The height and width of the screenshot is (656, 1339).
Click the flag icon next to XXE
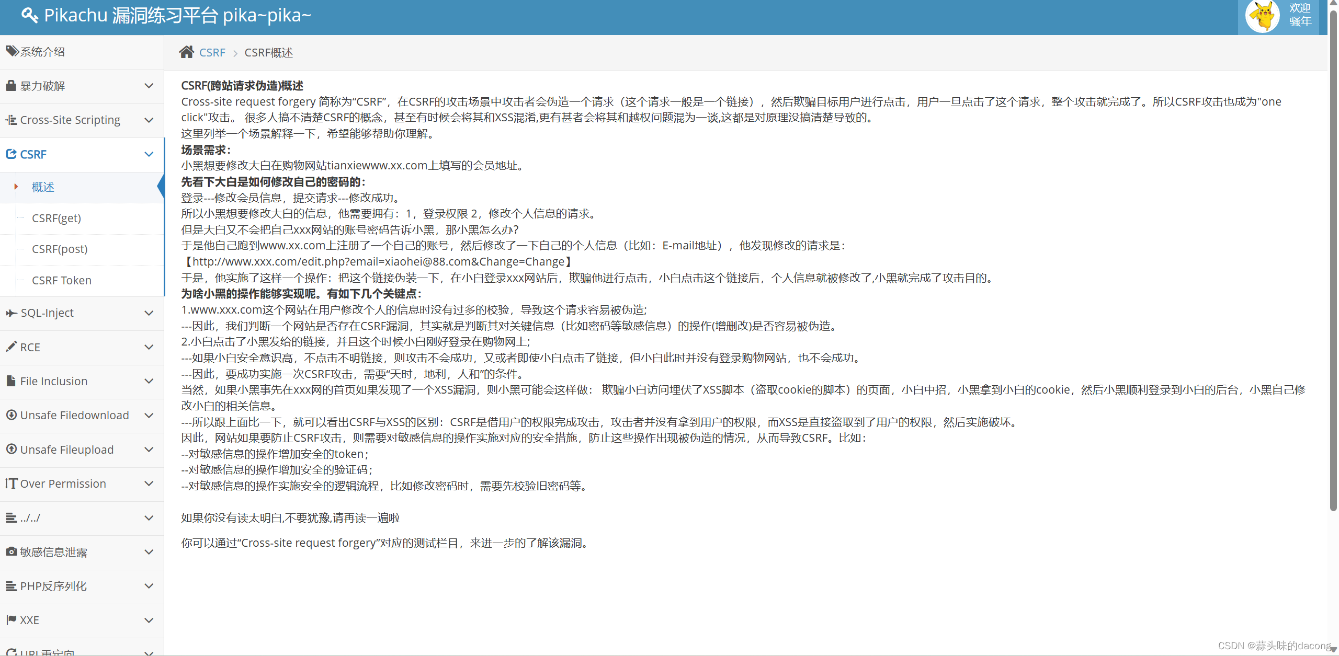click(11, 620)
